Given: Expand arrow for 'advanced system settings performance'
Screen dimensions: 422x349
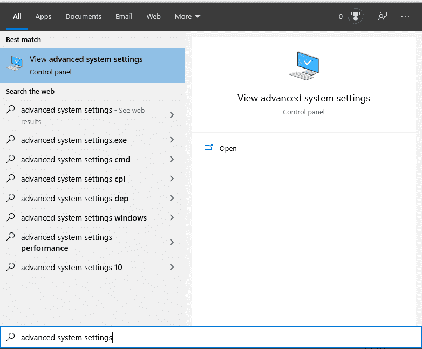Looking at the screenshot, I should coord(172,242).
